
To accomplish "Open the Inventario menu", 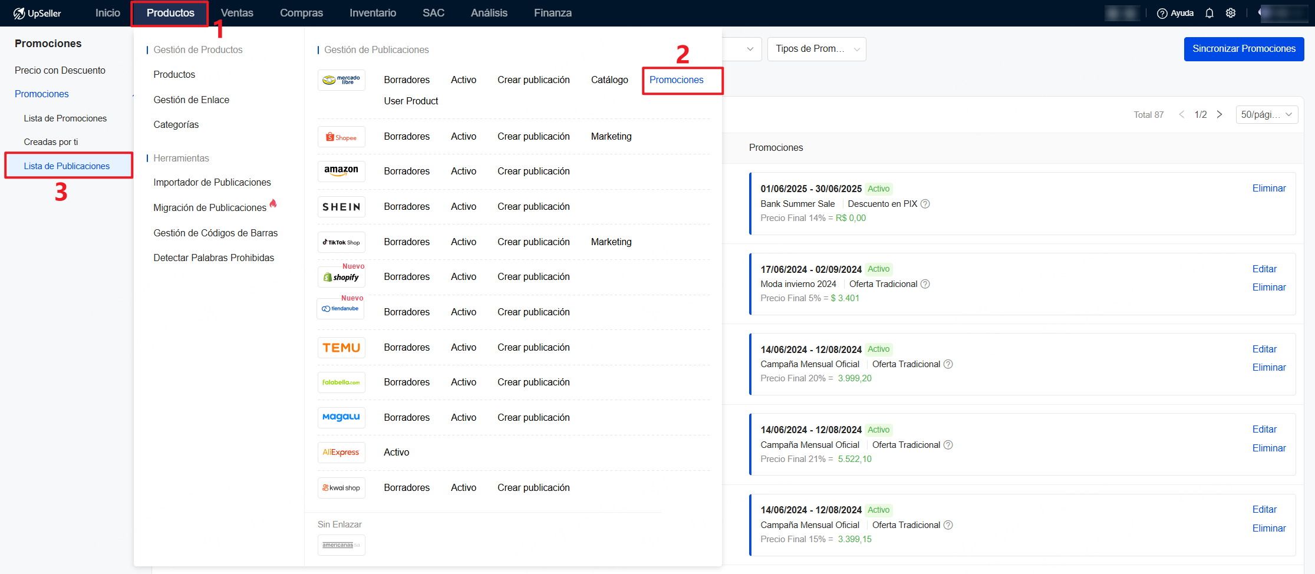I will 373,13.
